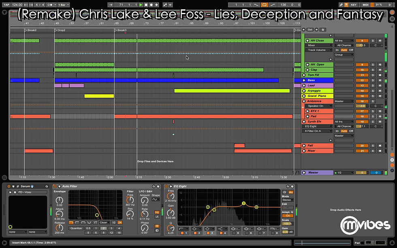This screenshot has height=248, width=397.
Task: Select Off monitoring on Synth Efx track
Action: pyautogui.click(x=351, y=131)
